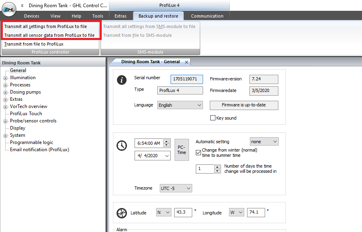Increase the time with the up spinner
This screenshot has height=232, width=362.
click(x=167, y=141)
